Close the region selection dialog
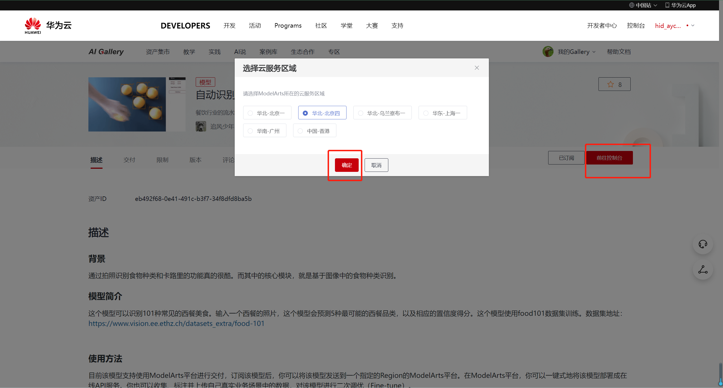Viewport: 723px width, 388px height. [x=477, y=68]
